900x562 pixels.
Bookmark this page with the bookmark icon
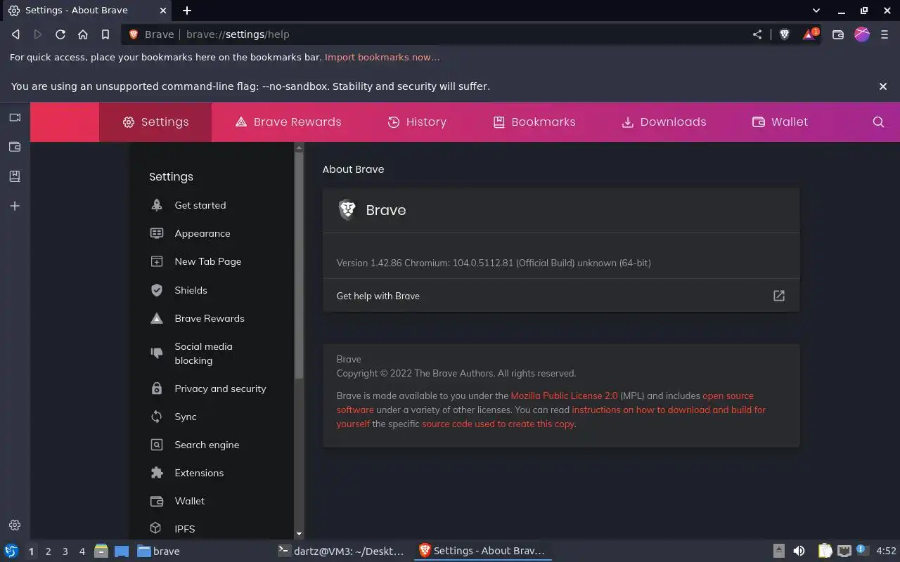105,34
